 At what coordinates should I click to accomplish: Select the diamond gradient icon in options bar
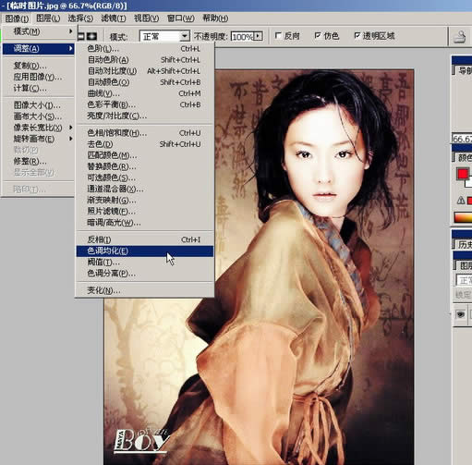tap(91, 36)
